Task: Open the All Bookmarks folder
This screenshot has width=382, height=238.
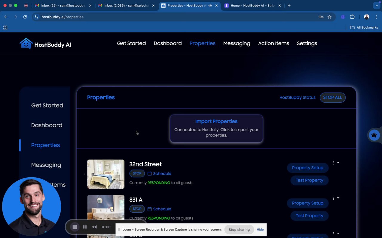Action: click(364, 27)
